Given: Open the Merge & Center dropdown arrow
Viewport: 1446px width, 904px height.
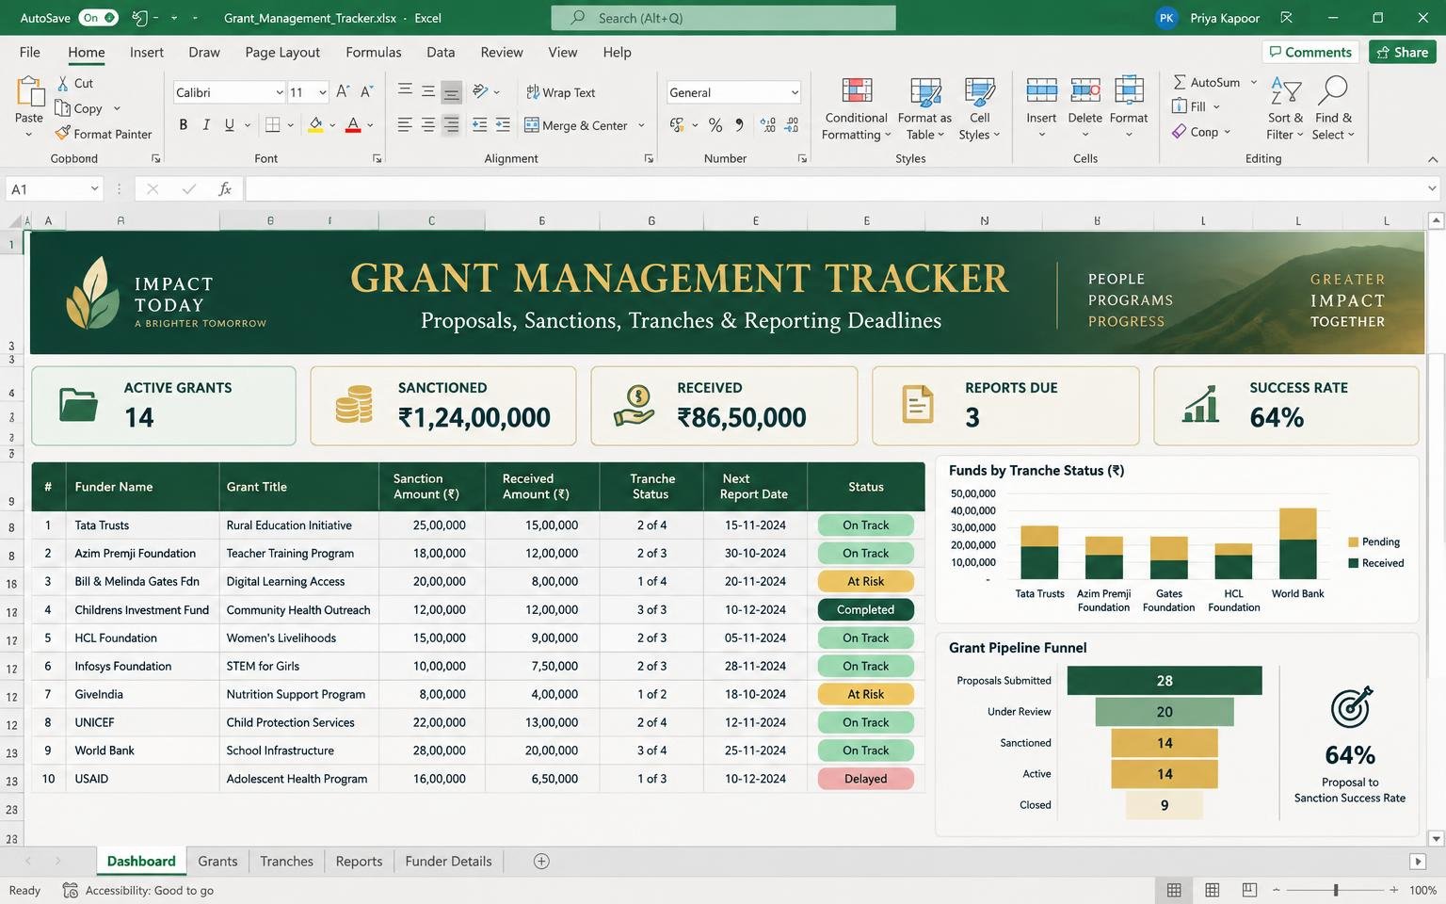Looking at the screenshot, I should 641,125.
